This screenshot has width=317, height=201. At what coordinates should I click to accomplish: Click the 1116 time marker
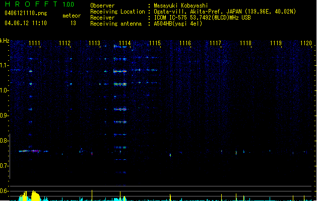pyautogui.click(x=185, y=43)
